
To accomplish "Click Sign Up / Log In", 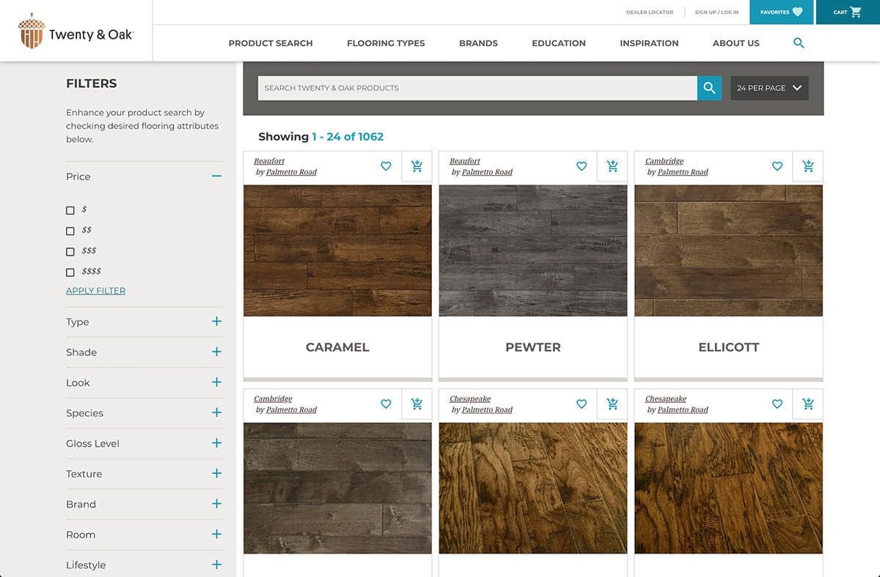I will 717,12.
